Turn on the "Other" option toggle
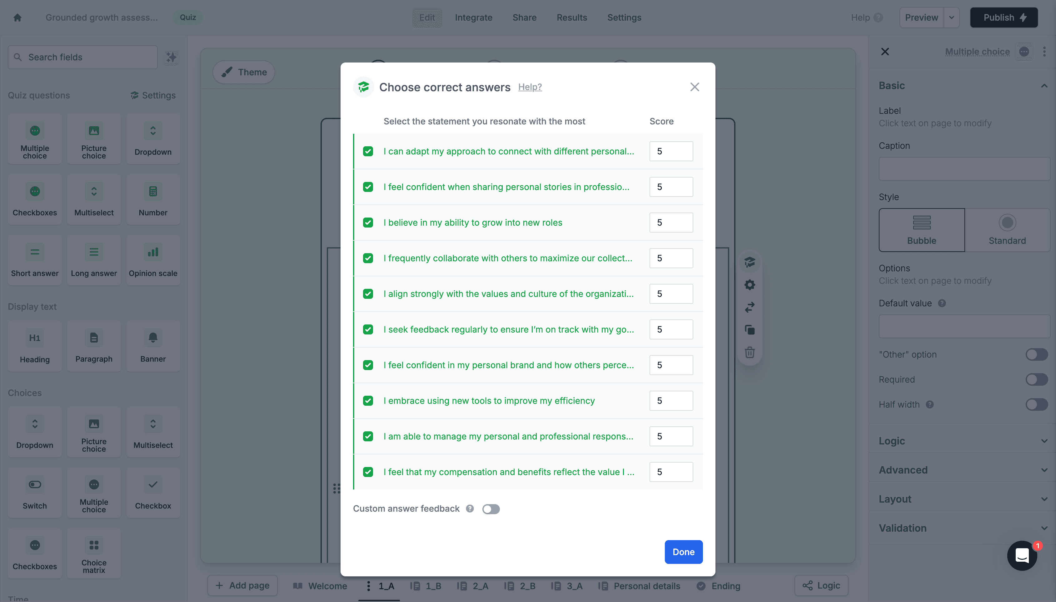This screenshot has height=602, width=1056. [1037, 354]
